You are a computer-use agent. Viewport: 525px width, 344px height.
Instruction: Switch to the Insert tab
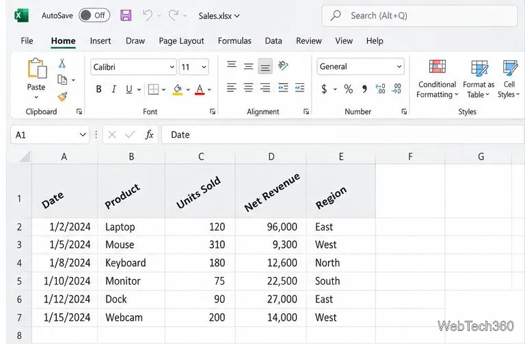tap(100, 41)
